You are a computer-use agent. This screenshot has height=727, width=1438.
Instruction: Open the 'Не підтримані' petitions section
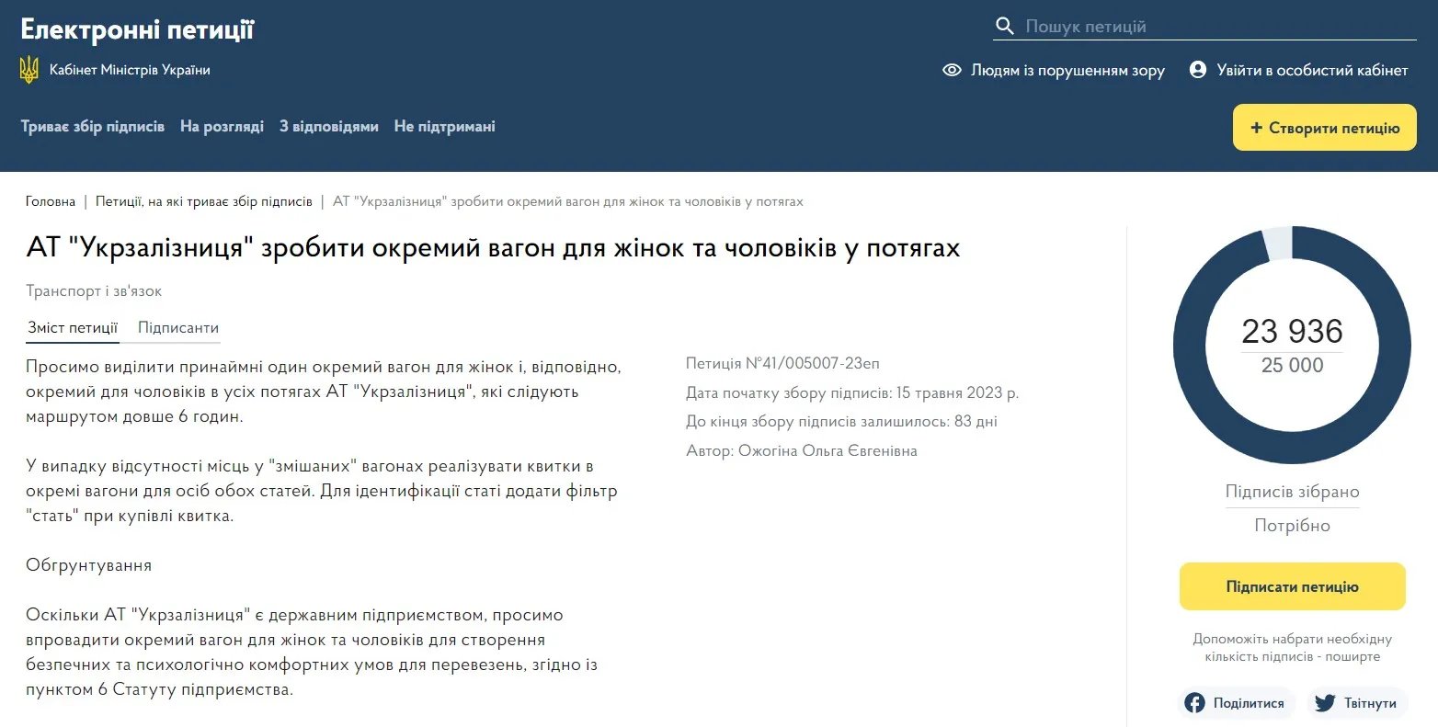pos(444,126)
